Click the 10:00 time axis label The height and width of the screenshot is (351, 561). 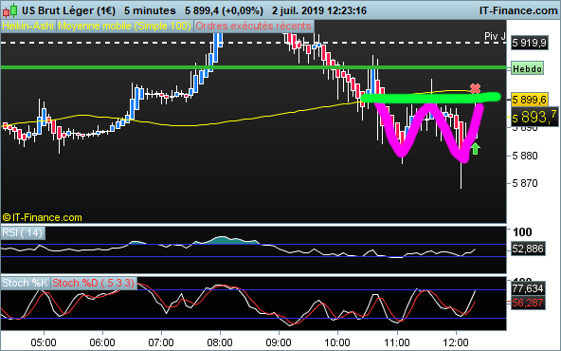[x=337, y=342]
